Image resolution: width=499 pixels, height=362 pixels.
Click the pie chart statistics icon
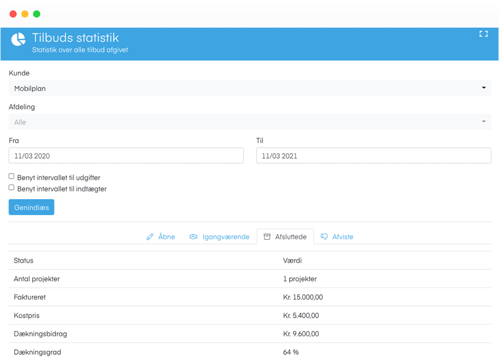[18, 40]
